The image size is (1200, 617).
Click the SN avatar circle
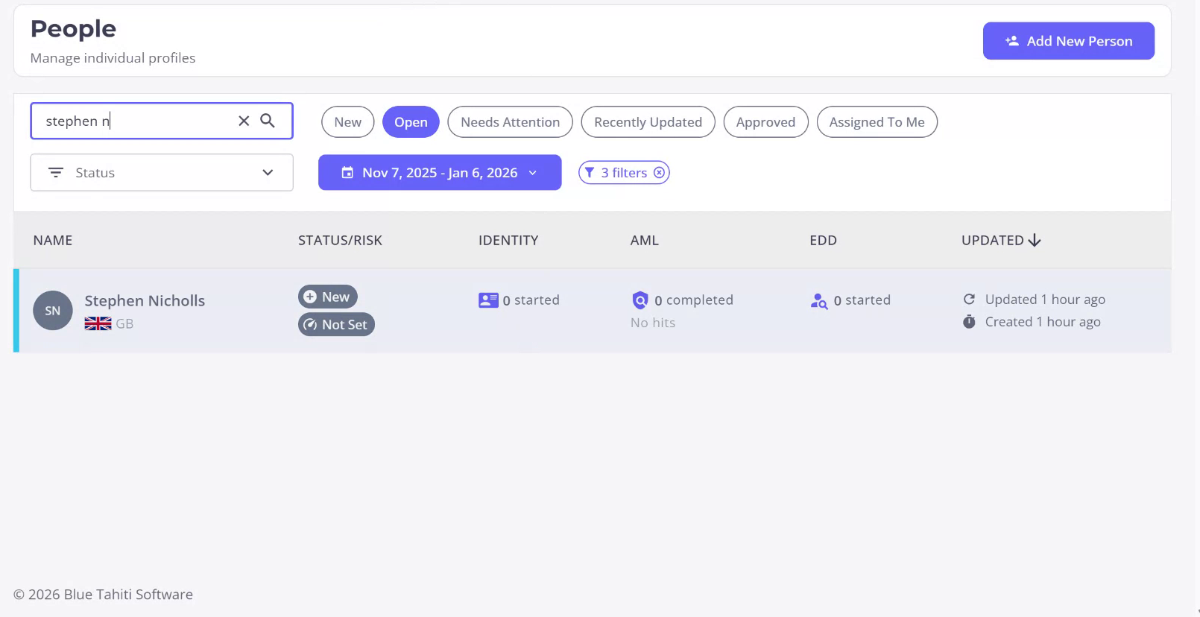point(52,311)
